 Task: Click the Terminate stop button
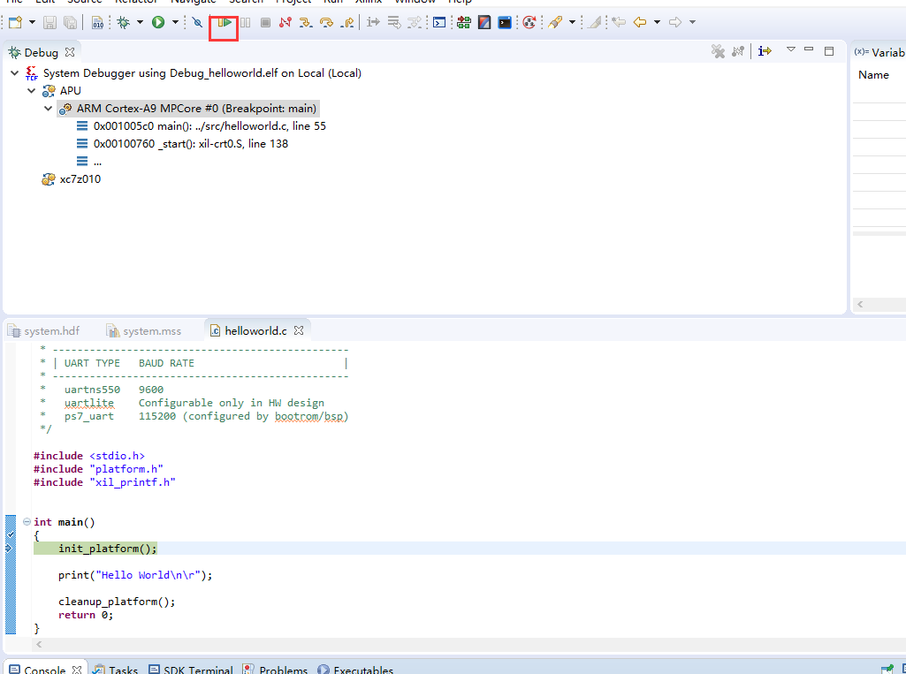tap(265, 22)
